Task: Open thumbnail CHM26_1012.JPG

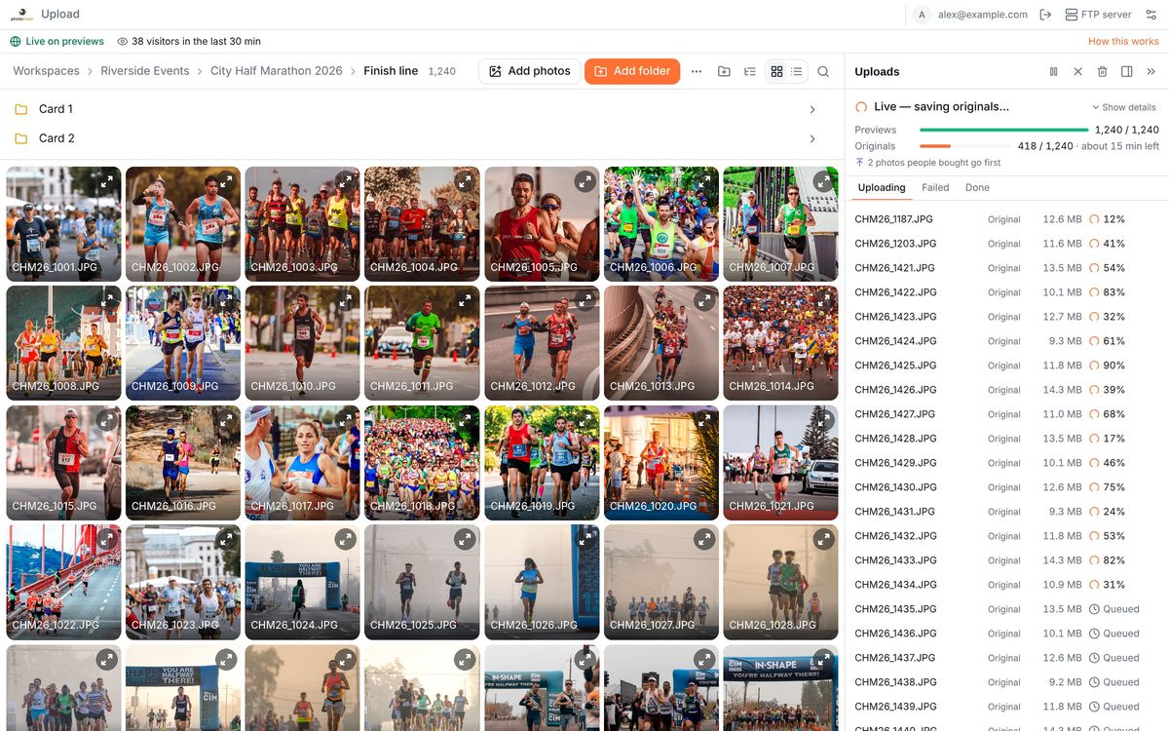Action: [542, 343]
